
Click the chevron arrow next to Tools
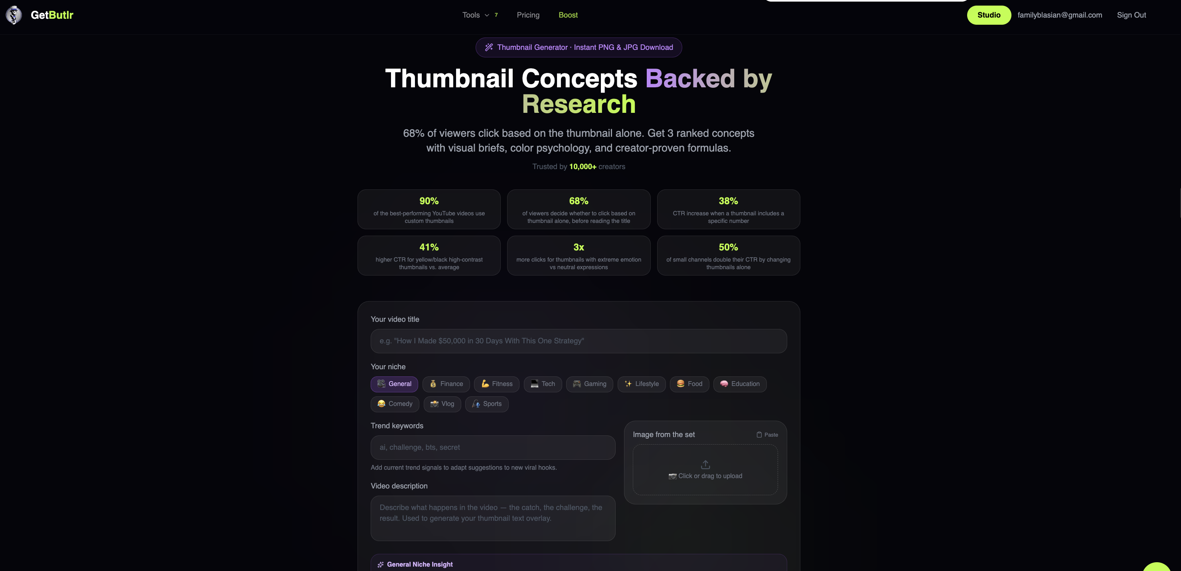coord(487,15)
